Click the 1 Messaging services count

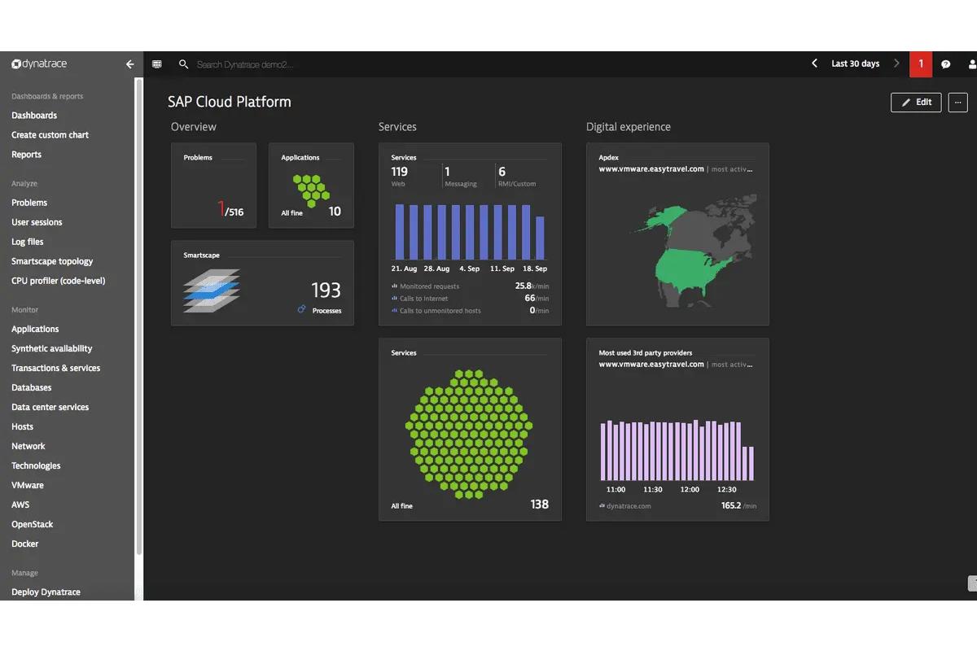tap(448, 172)
